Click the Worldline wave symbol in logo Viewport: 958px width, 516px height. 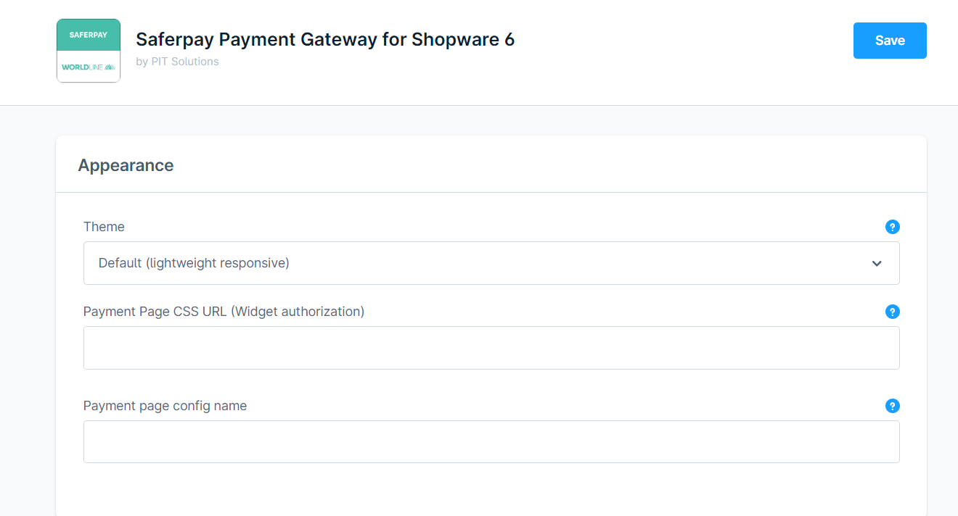pos(110,67)
